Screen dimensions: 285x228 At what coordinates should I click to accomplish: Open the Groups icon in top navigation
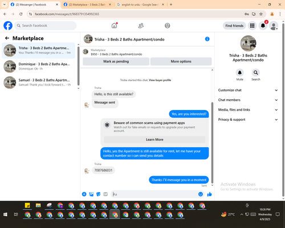168,26
